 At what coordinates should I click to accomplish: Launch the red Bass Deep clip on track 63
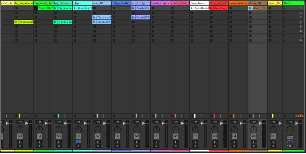(x=211, y=8)
